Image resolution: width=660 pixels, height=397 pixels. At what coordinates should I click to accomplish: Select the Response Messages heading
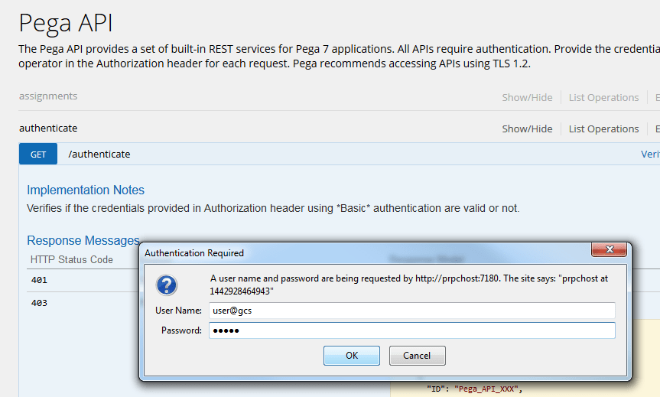tap(83, 240)
